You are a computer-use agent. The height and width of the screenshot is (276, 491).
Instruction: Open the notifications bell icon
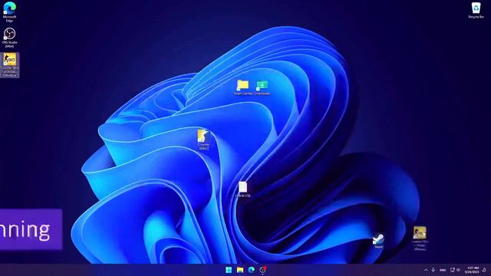coord(484,270)
